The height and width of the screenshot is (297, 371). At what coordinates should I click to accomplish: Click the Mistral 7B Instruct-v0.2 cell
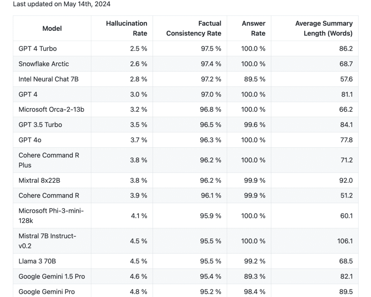[47, 241]
